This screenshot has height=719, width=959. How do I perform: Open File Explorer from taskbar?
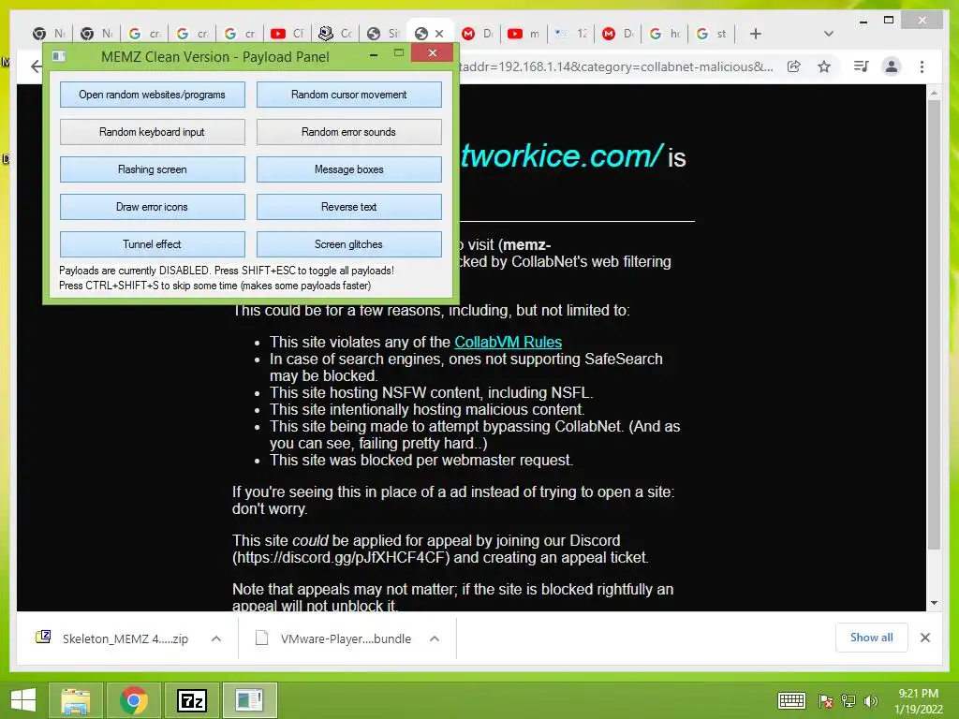(75, 700)
